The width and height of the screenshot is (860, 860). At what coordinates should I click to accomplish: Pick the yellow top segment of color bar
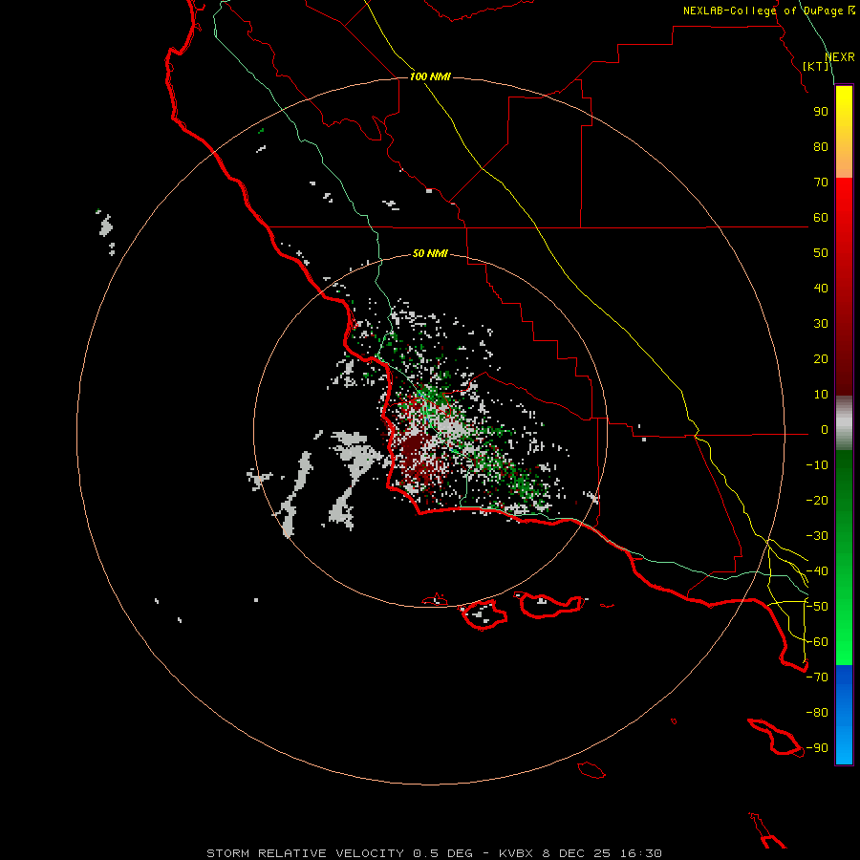point(844,101)
